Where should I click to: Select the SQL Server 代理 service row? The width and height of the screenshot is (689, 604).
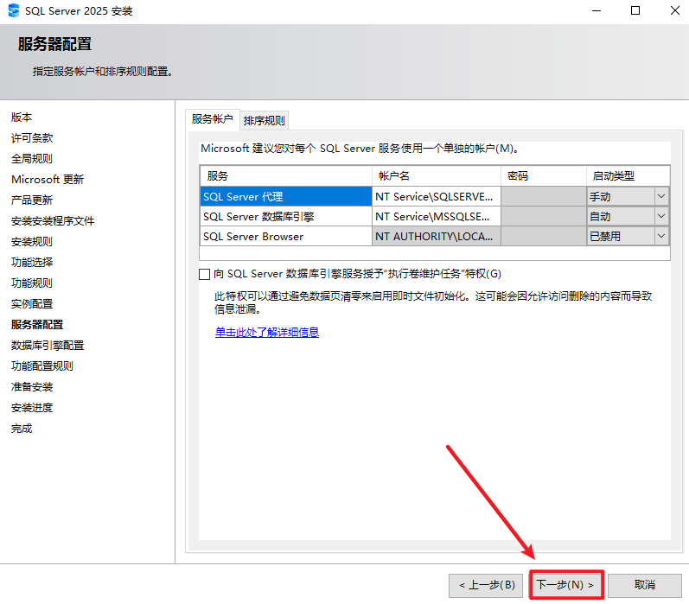285,196
